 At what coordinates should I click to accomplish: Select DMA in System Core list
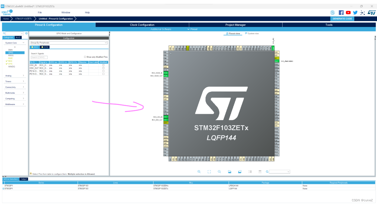[10, 50]
